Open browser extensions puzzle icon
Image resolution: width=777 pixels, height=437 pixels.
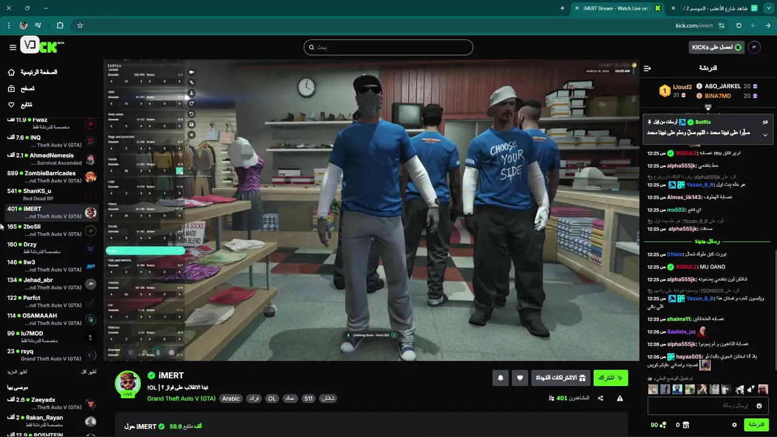(60, 25)
